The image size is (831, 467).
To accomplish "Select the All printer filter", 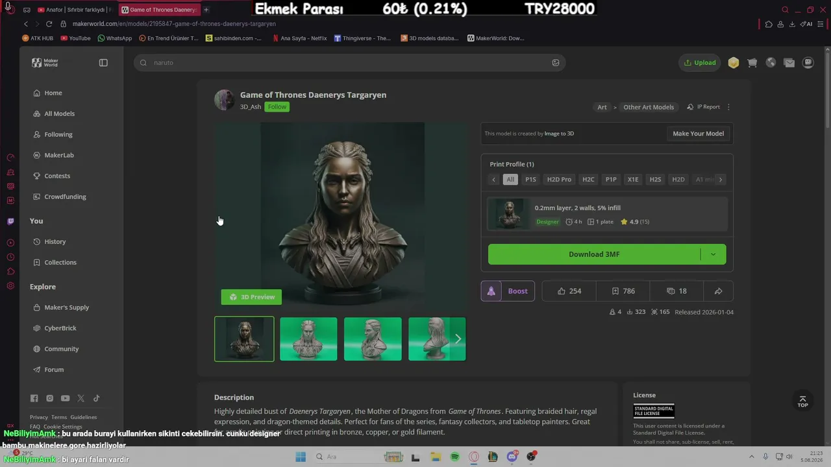I will point(510,180).
